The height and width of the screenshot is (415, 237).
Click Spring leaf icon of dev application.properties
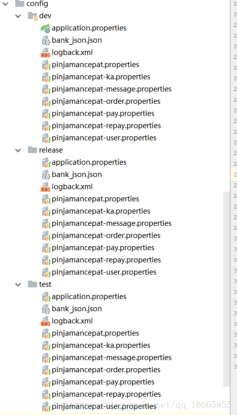tap(46, 28)
